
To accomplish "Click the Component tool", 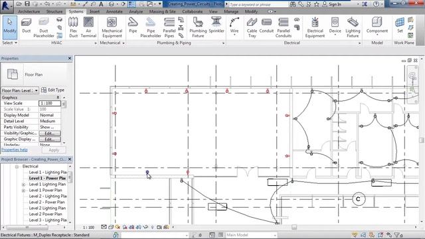I will (x=377, y=27).
